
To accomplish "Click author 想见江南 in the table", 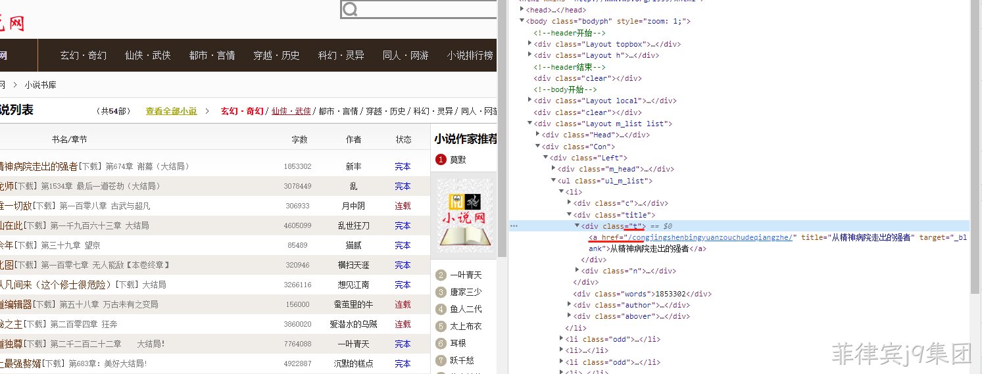I will click(x=353, y=285).
